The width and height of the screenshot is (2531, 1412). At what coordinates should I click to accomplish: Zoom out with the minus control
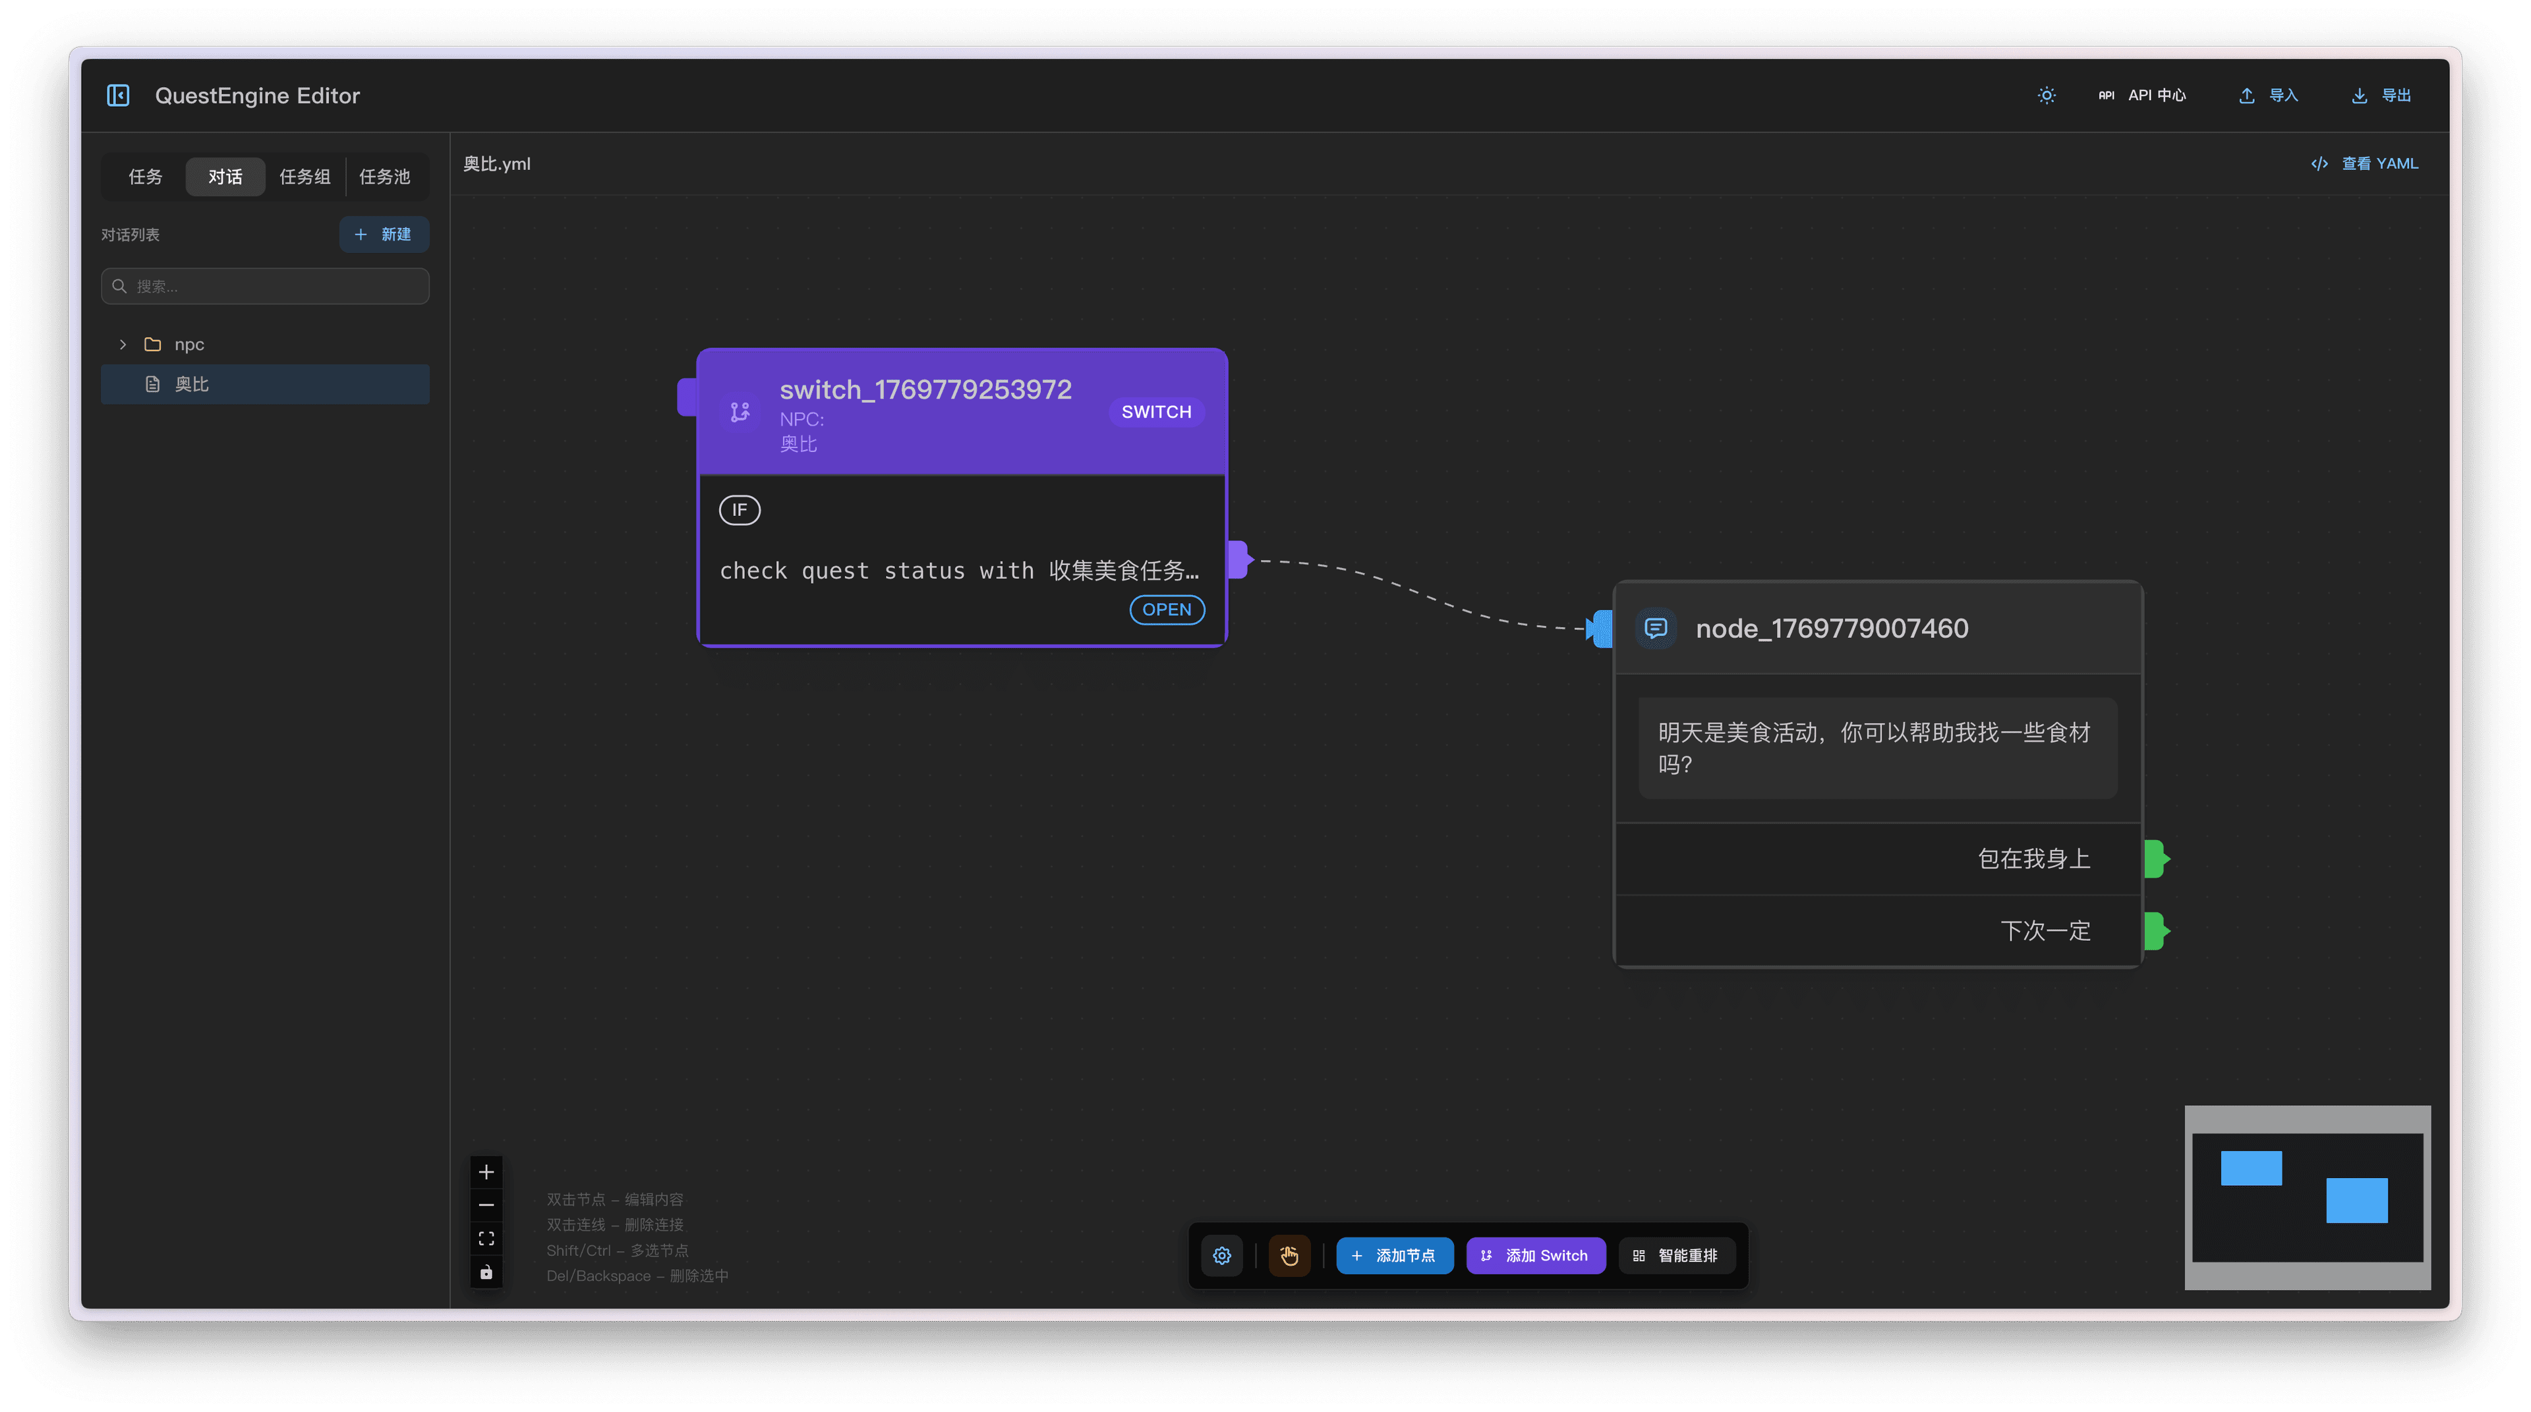(486, 1205)
